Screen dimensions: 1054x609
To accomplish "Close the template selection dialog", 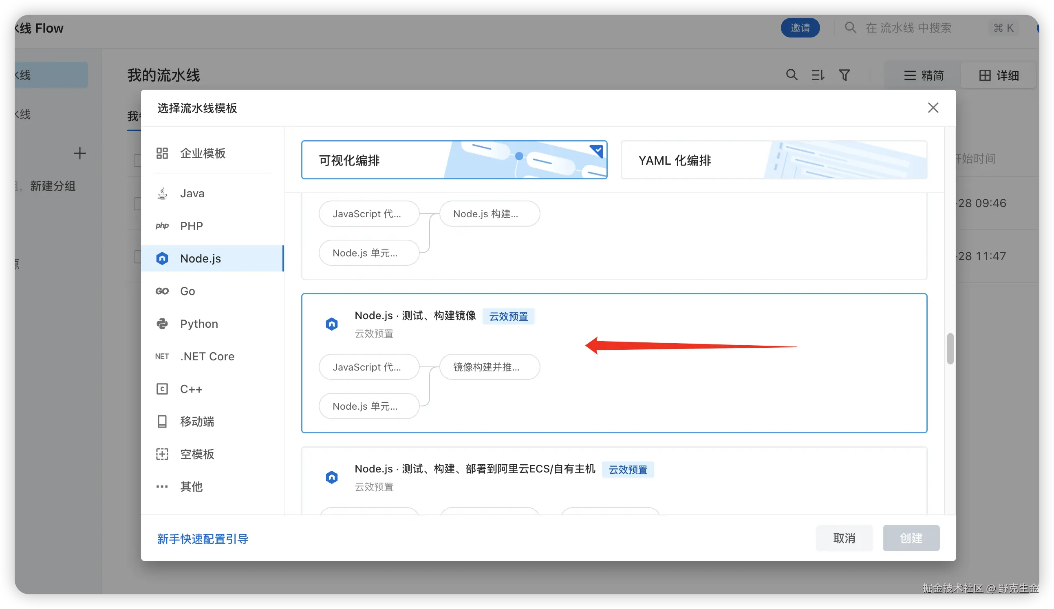I will [x=933, y=108].
